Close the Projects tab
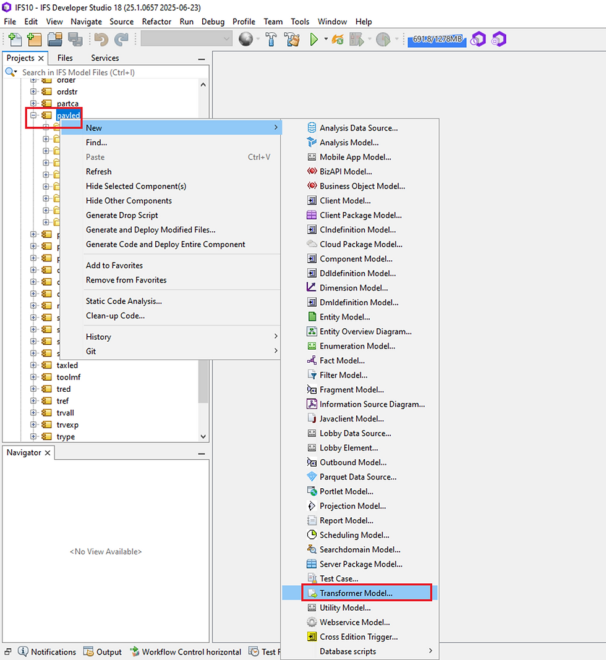 [41, 58]
